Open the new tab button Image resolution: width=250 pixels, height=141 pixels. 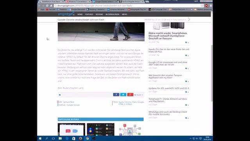click(x=147, y=2)
